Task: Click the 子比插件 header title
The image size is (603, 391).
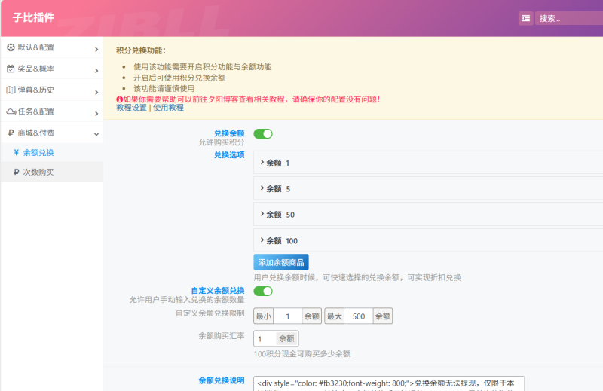Action: (x=33, y=17)
